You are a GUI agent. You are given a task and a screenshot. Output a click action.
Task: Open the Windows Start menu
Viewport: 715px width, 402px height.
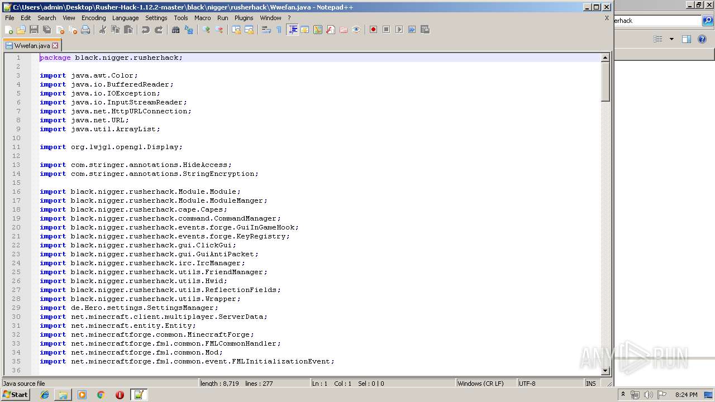[x=16, y=395]
